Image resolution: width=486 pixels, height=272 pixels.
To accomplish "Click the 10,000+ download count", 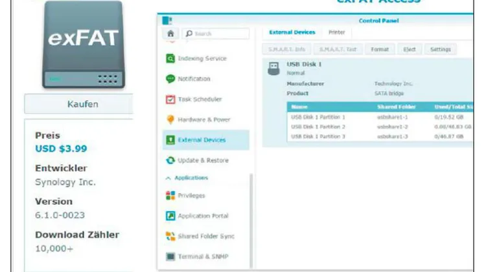I will (x=54, y=249).
